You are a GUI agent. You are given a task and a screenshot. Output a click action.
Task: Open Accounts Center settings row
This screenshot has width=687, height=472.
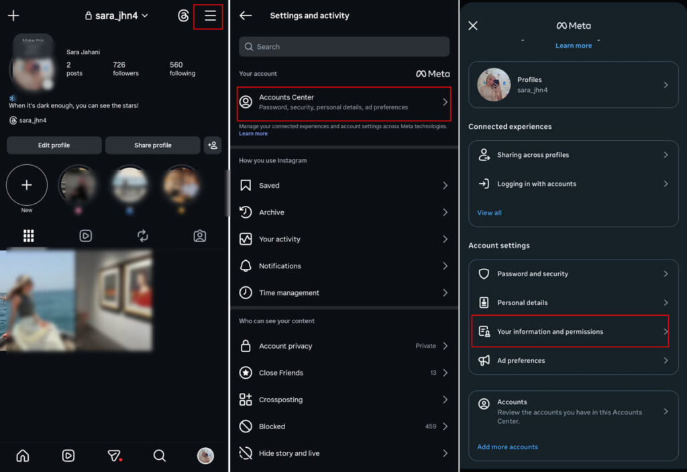coord(343,103)
